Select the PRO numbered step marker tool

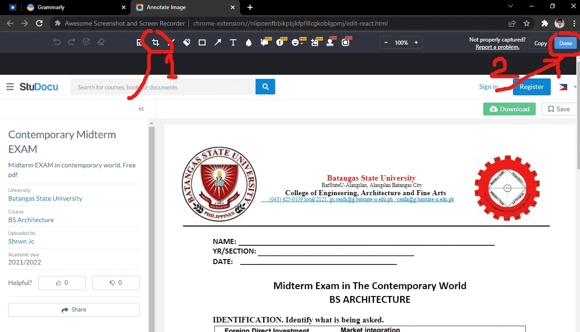tap(280, 42)
